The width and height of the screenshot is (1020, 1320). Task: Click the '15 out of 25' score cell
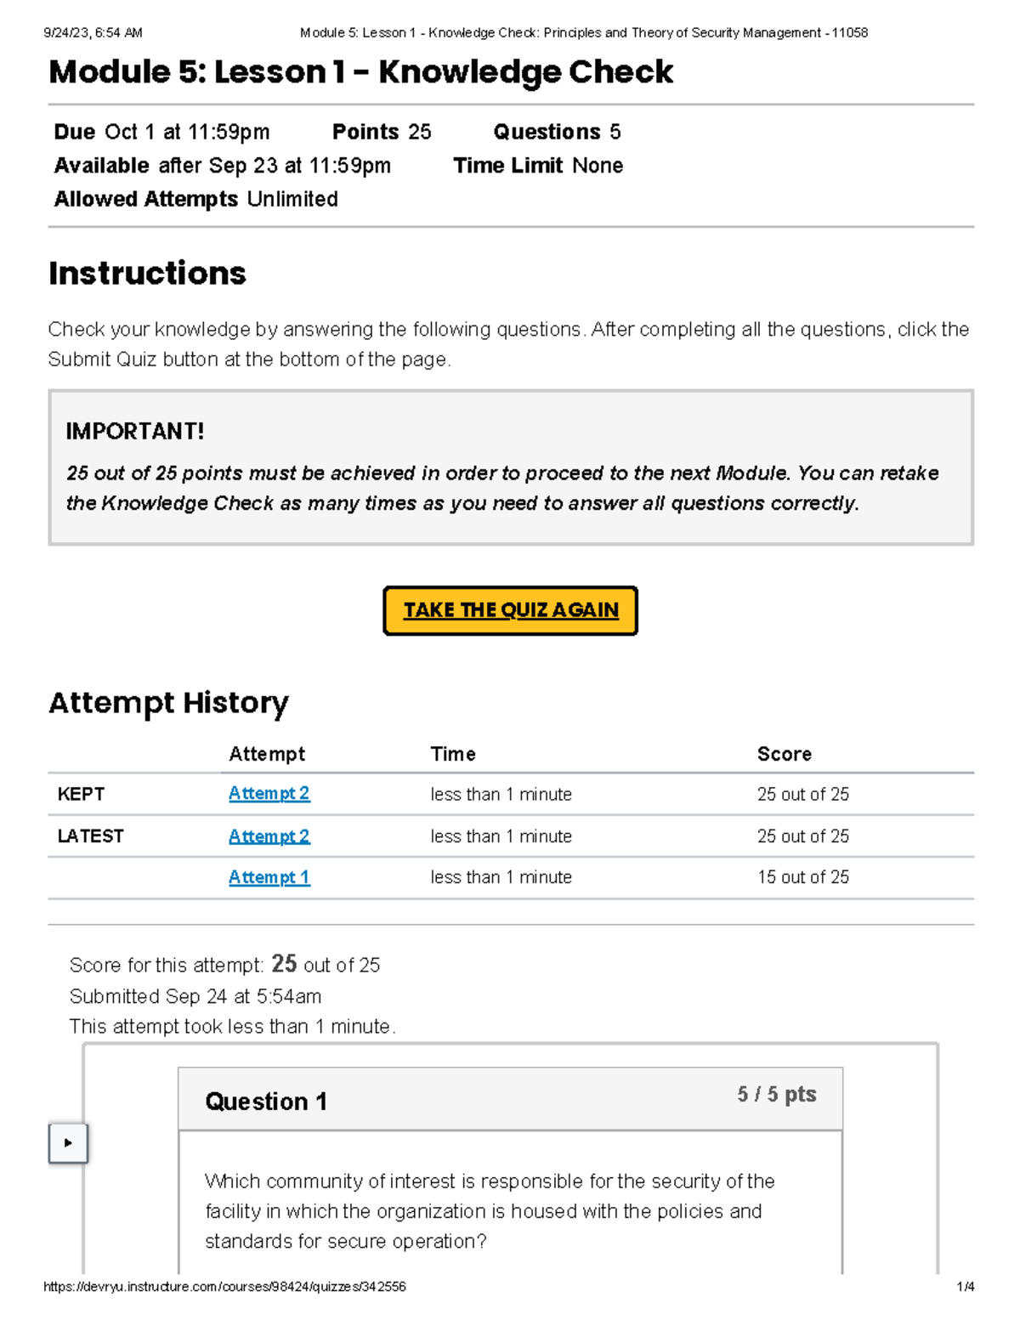tap(802, 877)
